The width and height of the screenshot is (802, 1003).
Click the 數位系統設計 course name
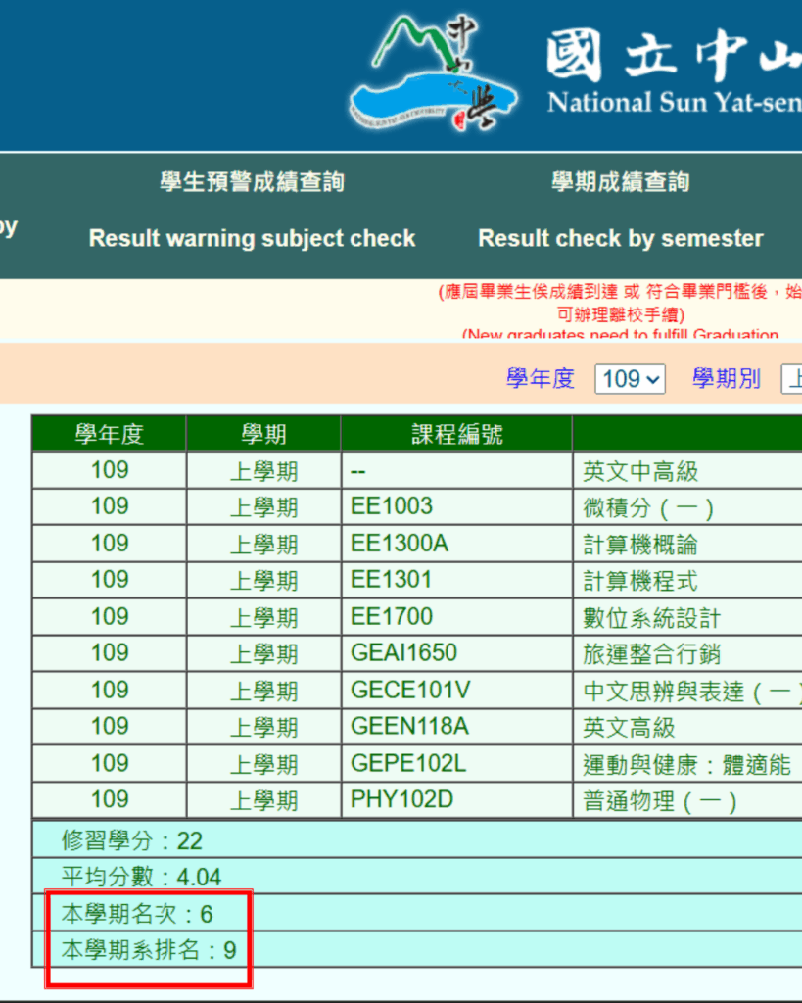coord(651,617)
